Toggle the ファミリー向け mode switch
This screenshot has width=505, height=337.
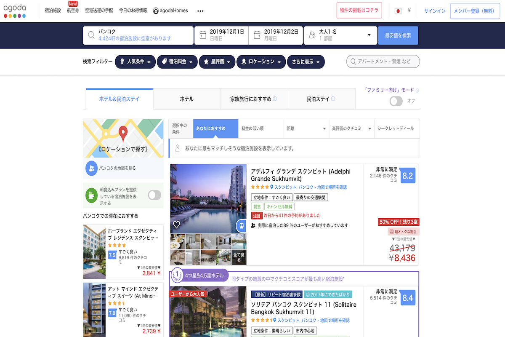(396, 101)
